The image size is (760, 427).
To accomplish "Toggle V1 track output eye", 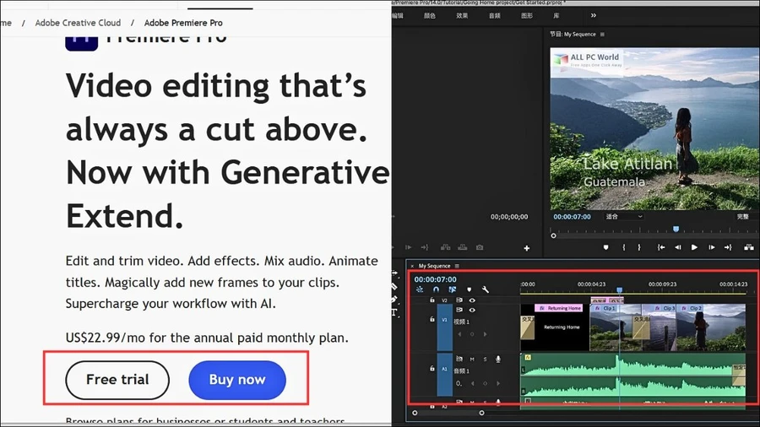I will click(471, 310).
